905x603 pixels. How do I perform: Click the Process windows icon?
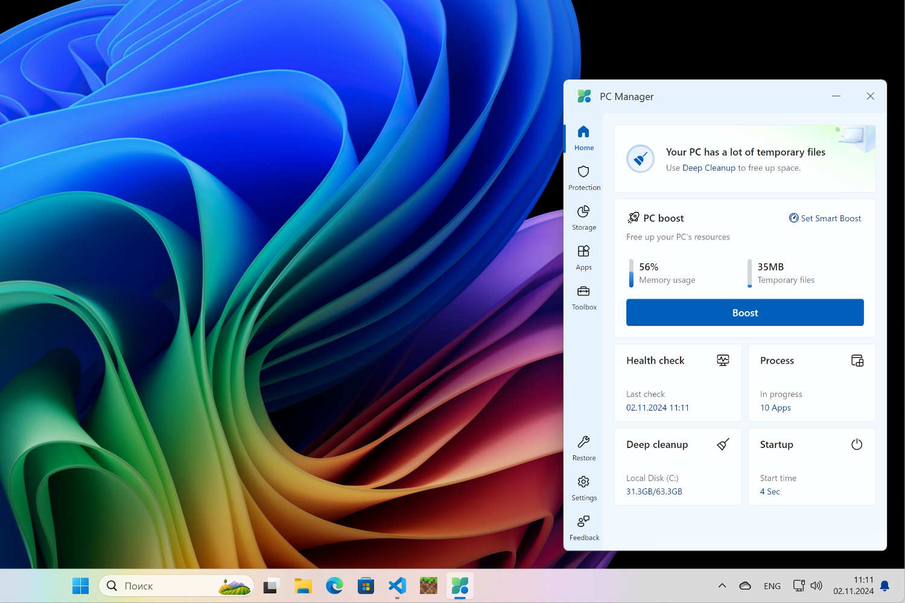click(857, 360)
